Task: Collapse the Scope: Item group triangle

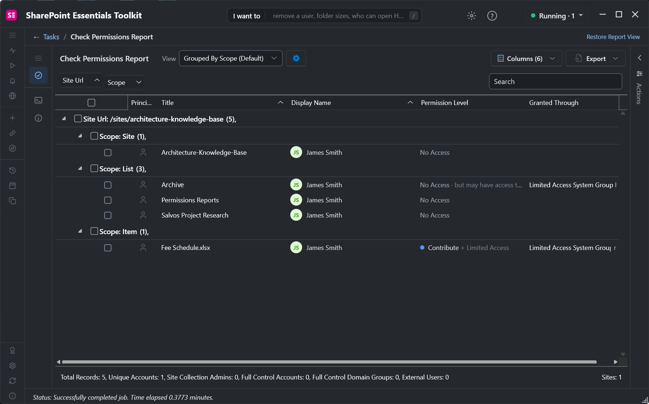Action: point(80,231)
